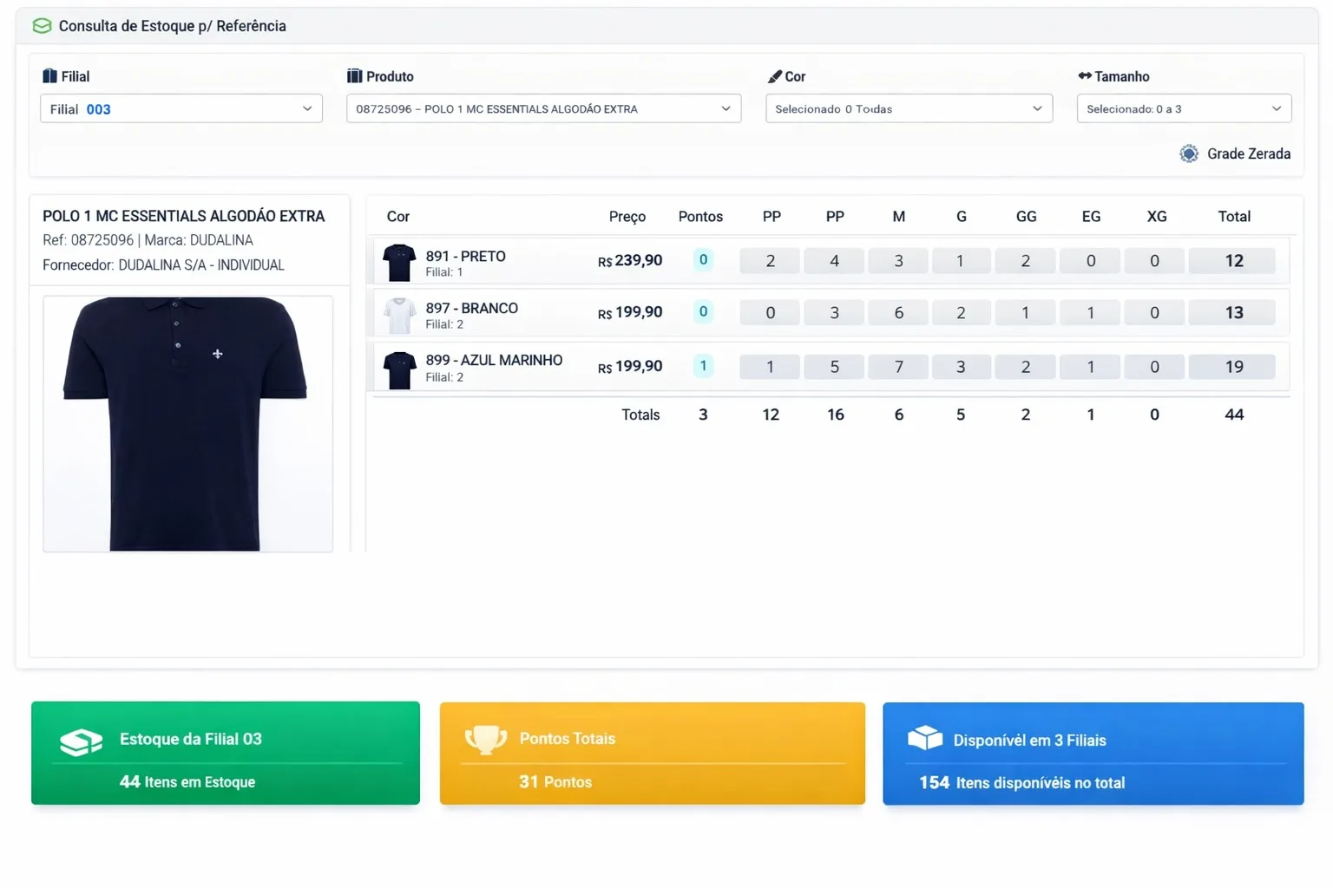Viewport: 1333px width, 888px height.
Task: Click the Produto label icon
Action: click(x=354, y=76)
